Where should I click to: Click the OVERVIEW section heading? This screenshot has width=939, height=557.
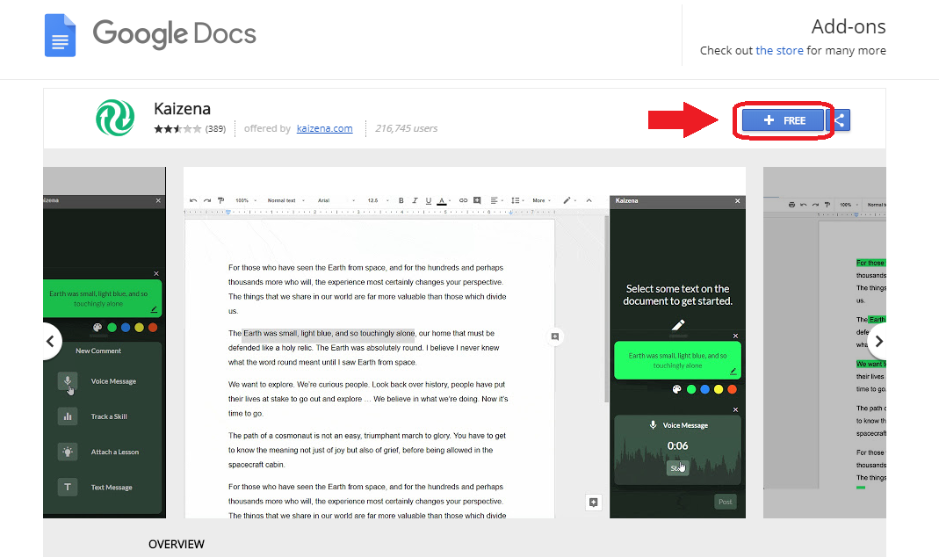(177, 545)
